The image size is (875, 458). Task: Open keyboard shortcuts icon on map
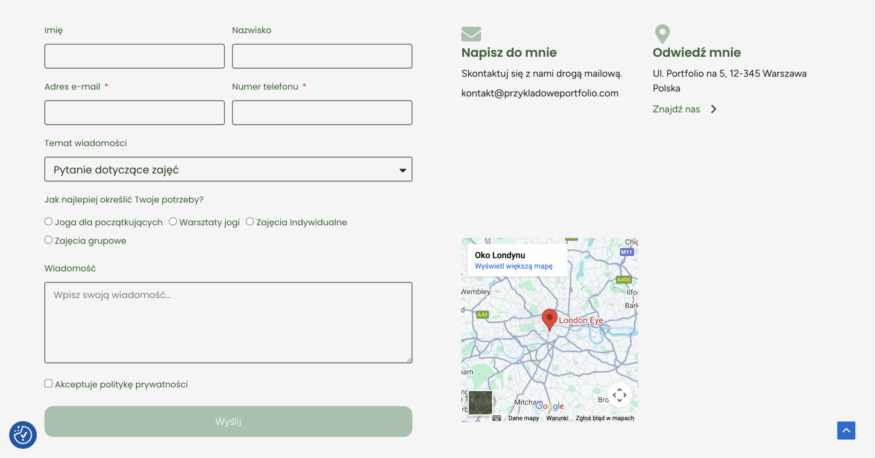click(x=496, y=418)
